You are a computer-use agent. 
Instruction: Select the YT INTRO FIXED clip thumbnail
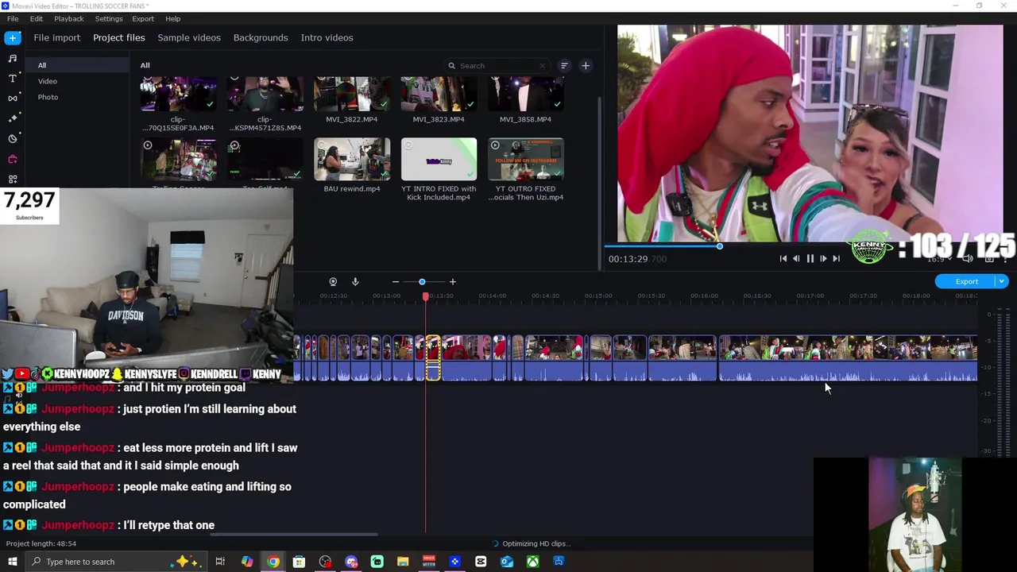pos(439,160)
